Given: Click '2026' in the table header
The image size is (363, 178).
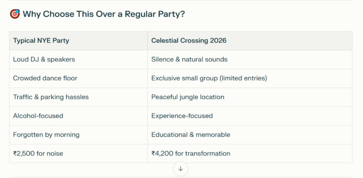Looking at the screenshot, I should click(218, 41).
